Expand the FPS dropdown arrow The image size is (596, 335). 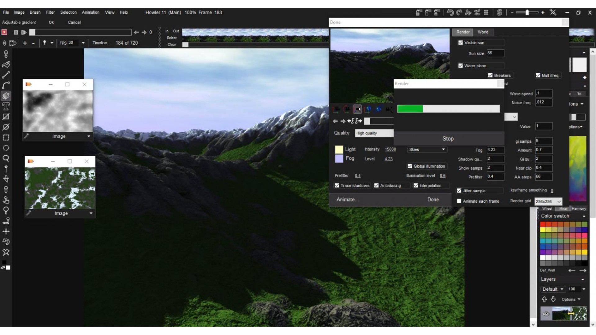click(83, 43)
